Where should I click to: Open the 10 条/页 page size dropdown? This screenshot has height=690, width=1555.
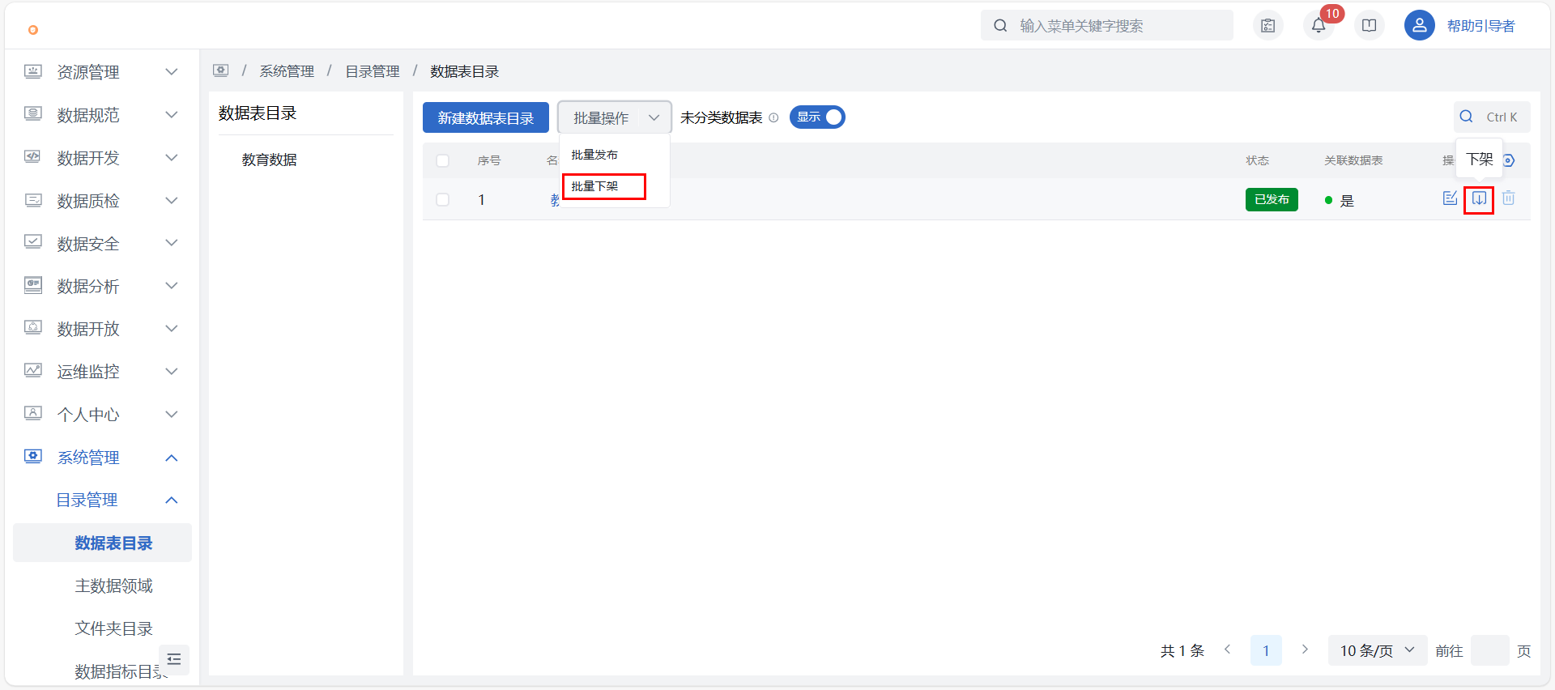point(1377,650)
